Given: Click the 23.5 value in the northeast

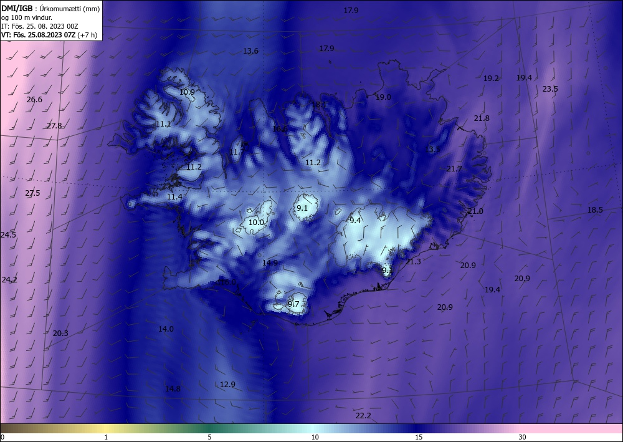Looking at the screenshot, I should coord(550,89).
